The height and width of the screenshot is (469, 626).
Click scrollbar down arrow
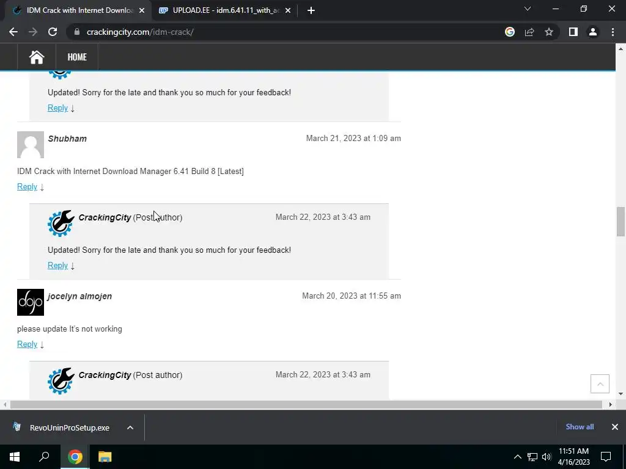pyautogui.click(x=620, y=394)
